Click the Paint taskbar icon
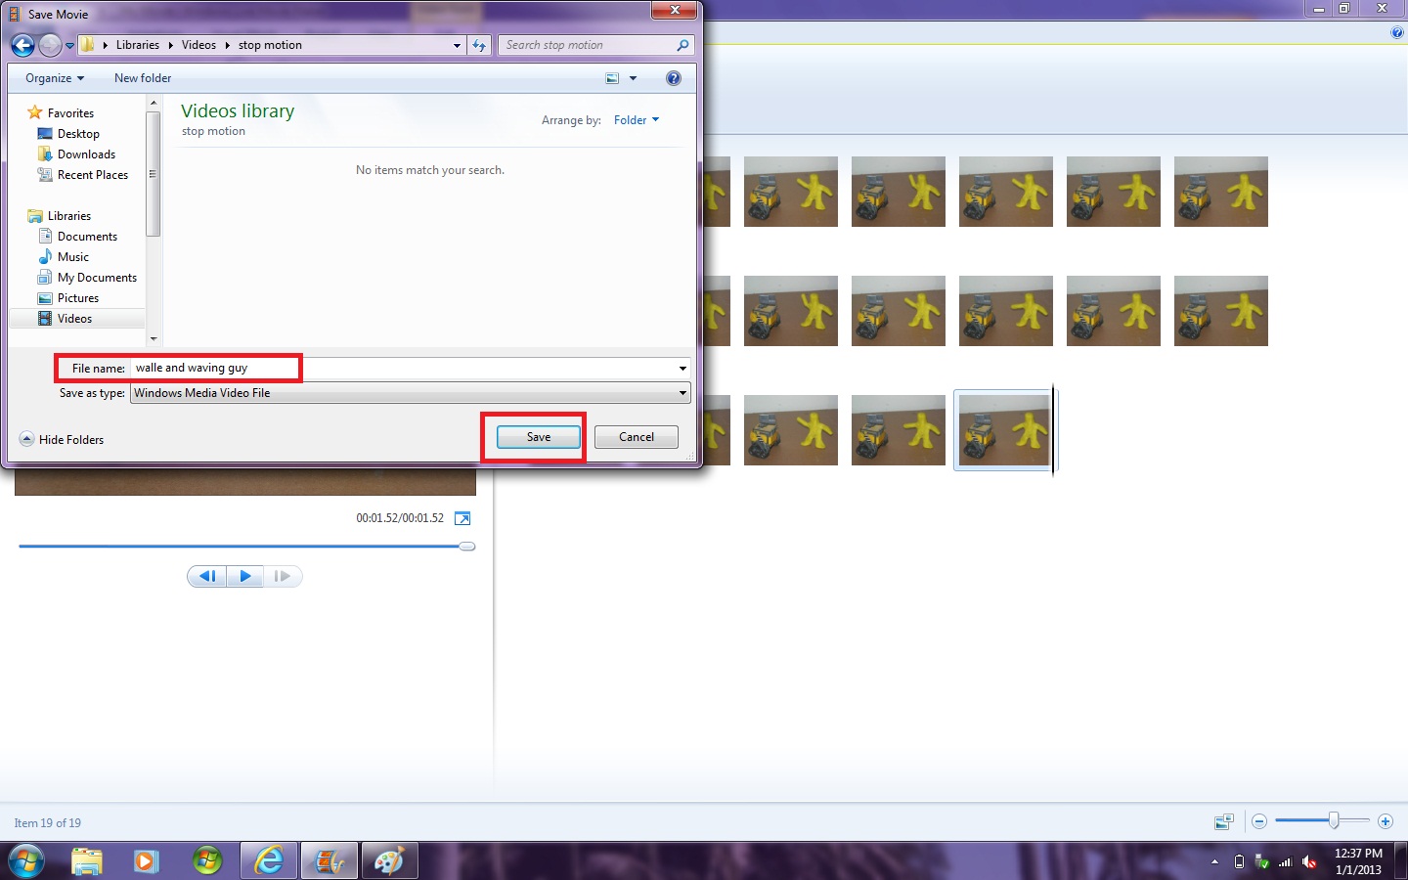 389,861
